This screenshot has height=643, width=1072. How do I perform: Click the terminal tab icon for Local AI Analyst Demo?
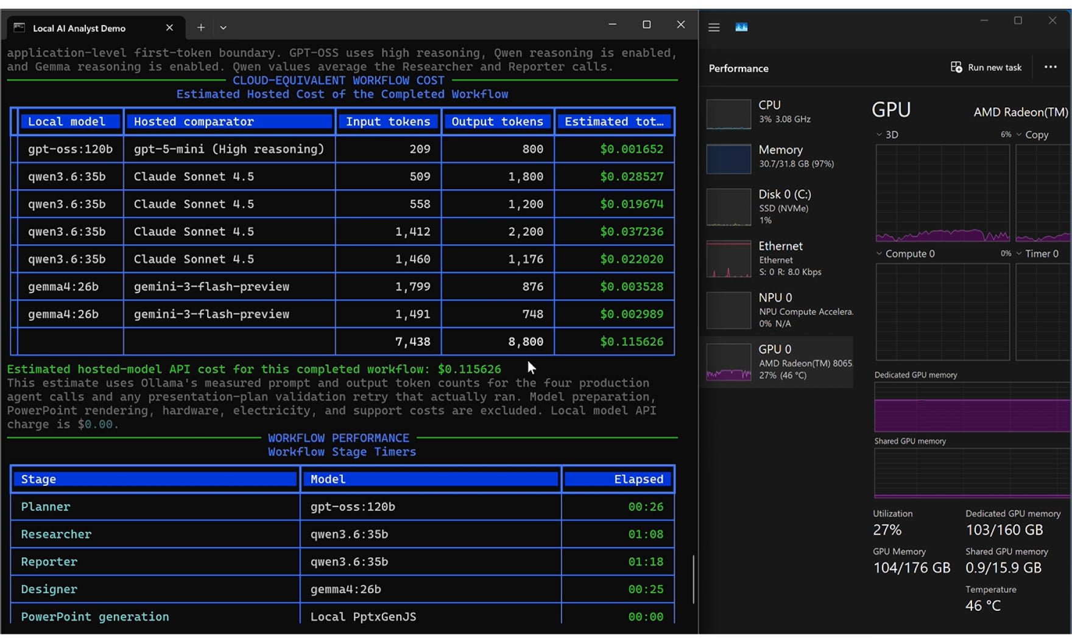(x=19, y=28)
